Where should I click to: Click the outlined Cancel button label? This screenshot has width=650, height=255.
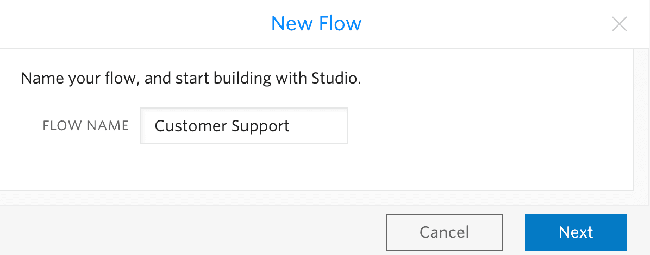[x=444, y=232]
